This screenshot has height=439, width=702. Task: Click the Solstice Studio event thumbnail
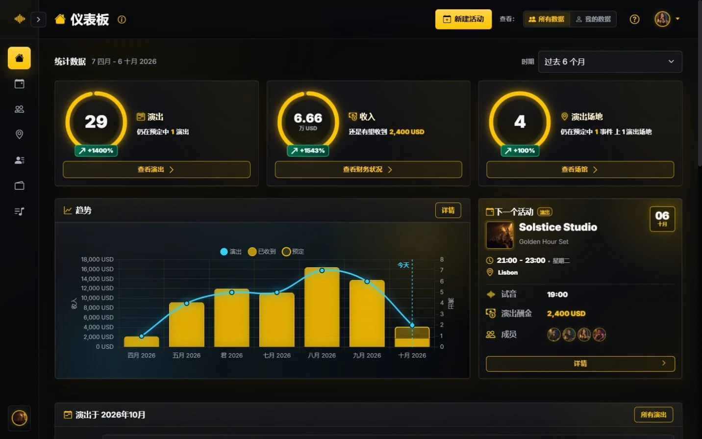pyautogui.click(x=500, y=234)
